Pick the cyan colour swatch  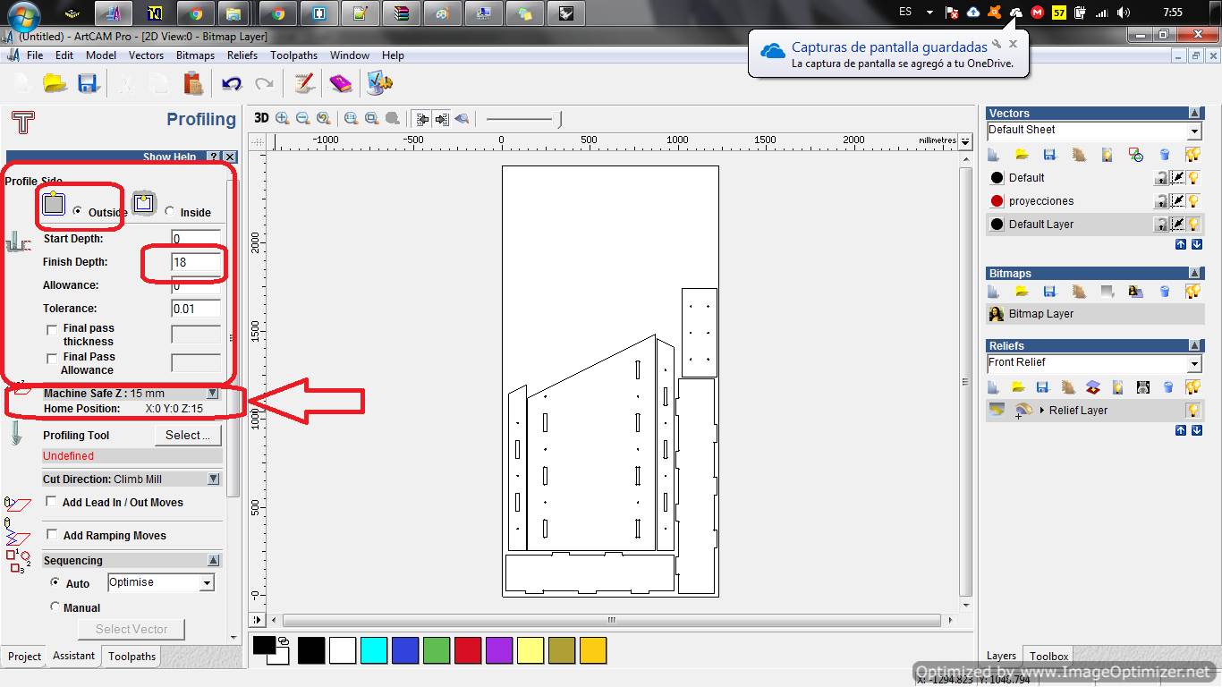pyautogui.click(x=374, y=650)
